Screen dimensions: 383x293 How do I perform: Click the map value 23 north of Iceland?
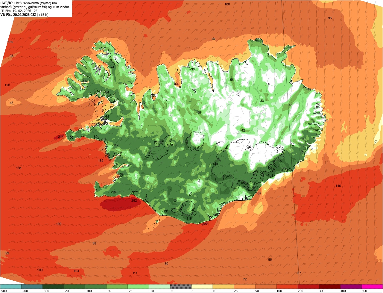click(x=213, y=39)
